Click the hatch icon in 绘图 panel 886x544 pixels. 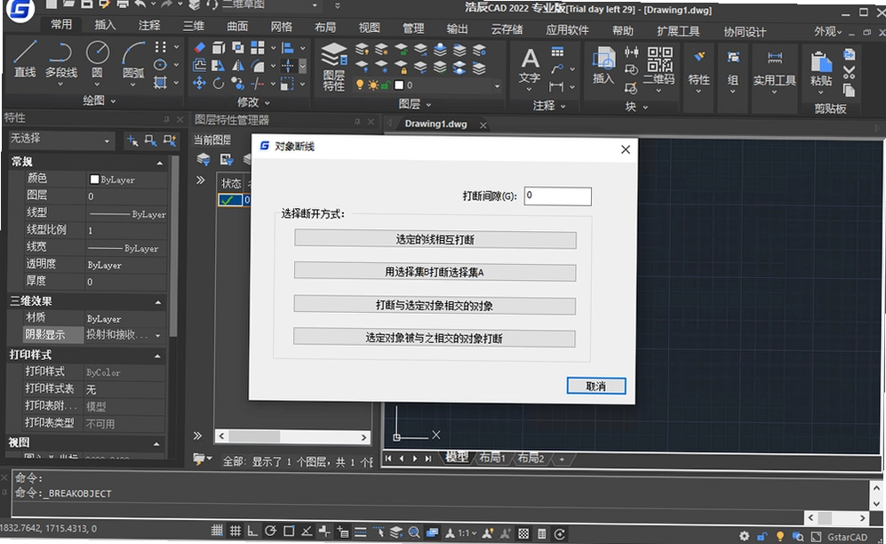161,83
